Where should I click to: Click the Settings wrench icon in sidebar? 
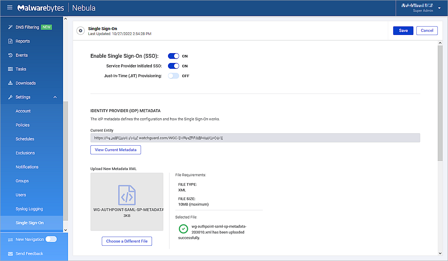(9, 97)
